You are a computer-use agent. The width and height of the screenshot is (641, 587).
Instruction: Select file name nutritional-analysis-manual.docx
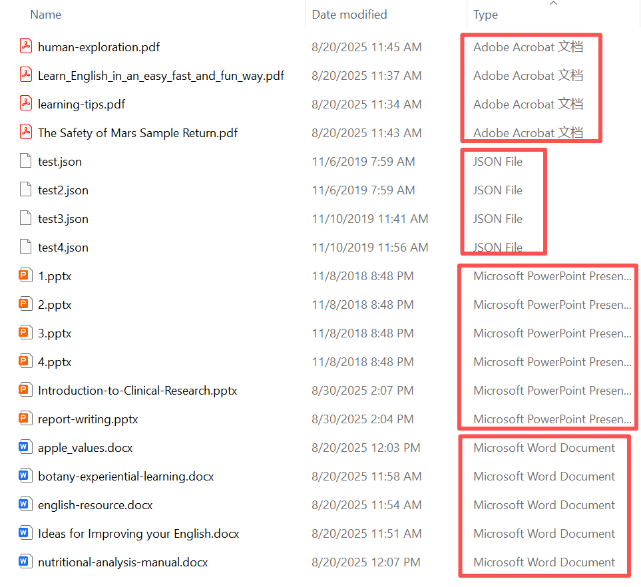[122, 562]
